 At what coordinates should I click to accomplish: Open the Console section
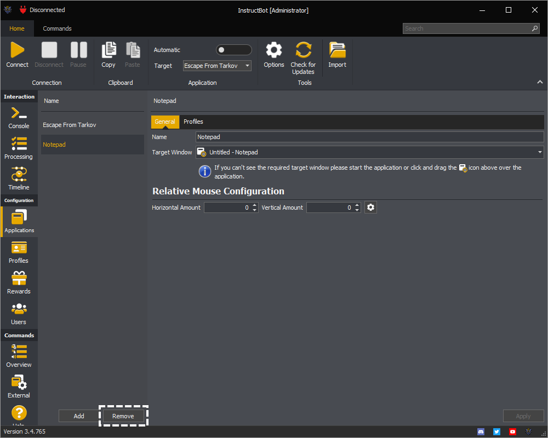point(19,118)
